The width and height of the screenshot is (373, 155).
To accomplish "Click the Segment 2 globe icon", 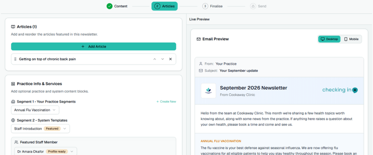I will pos(13,120).
